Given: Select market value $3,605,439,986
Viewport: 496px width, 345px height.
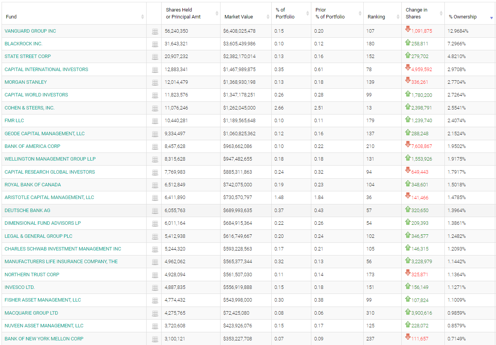Looking at the screenshot, I should [239, 44].
